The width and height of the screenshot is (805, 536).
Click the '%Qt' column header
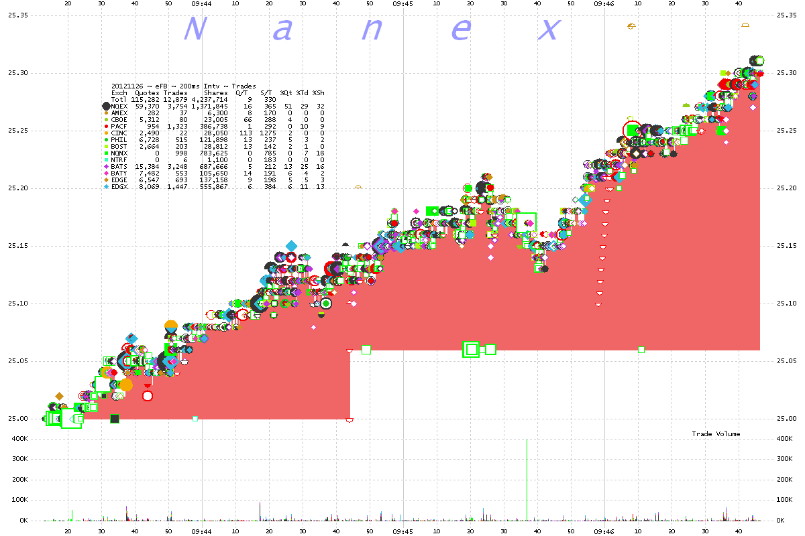point(286,92)
